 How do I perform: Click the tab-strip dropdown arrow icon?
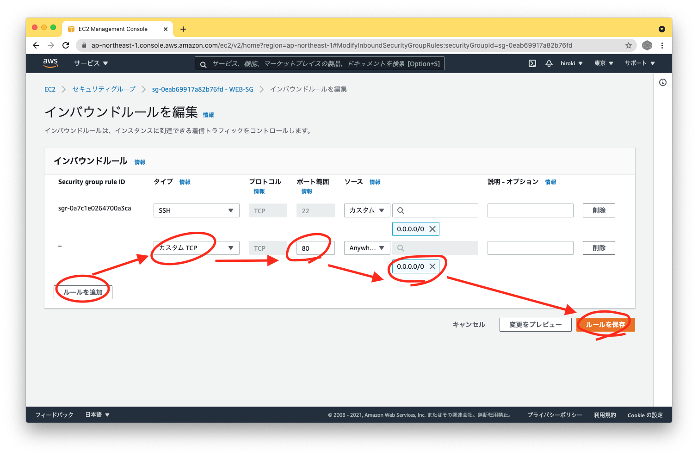pos(662,29)
